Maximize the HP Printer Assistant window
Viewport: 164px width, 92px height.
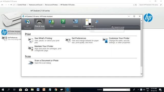[x=134, y=16]
